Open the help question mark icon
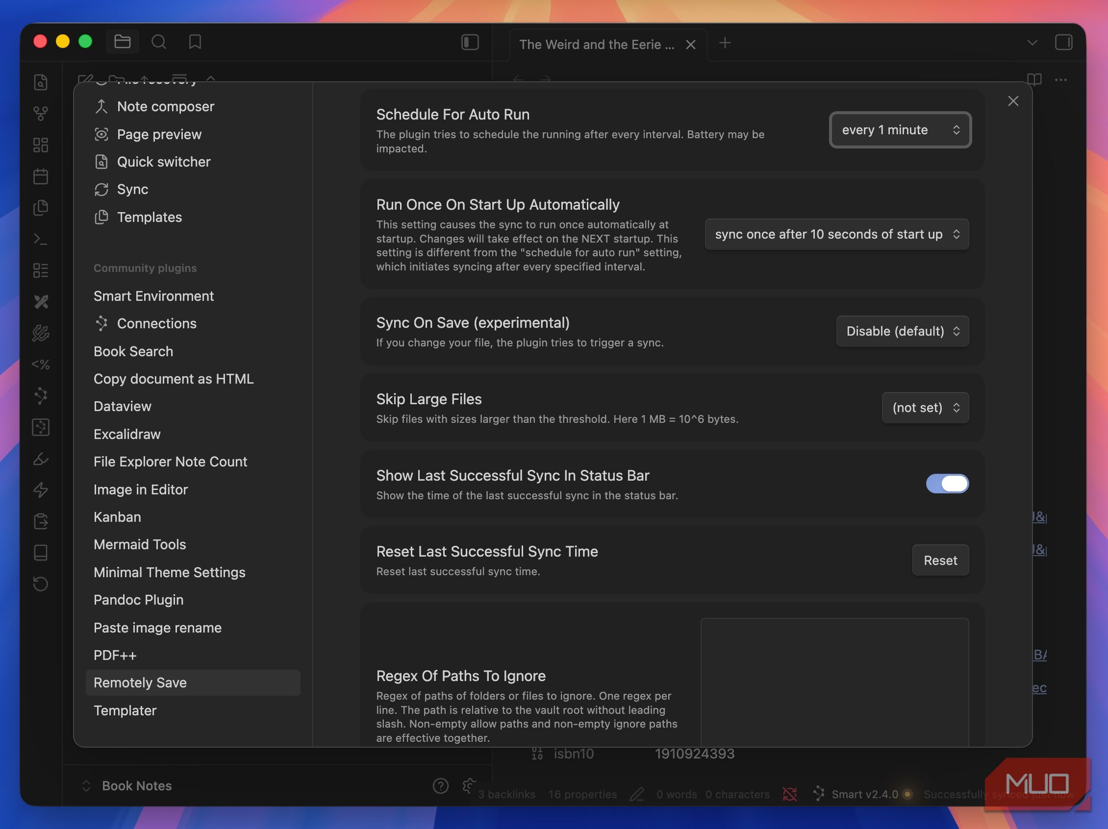 [440, 786]
